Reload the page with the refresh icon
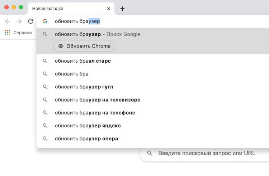Viewport: 269px width, 176px height. 31,21
